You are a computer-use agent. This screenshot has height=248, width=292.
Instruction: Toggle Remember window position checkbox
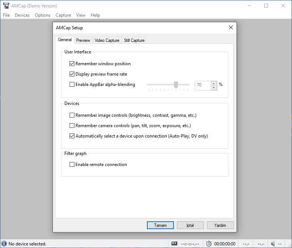(72, 64)
